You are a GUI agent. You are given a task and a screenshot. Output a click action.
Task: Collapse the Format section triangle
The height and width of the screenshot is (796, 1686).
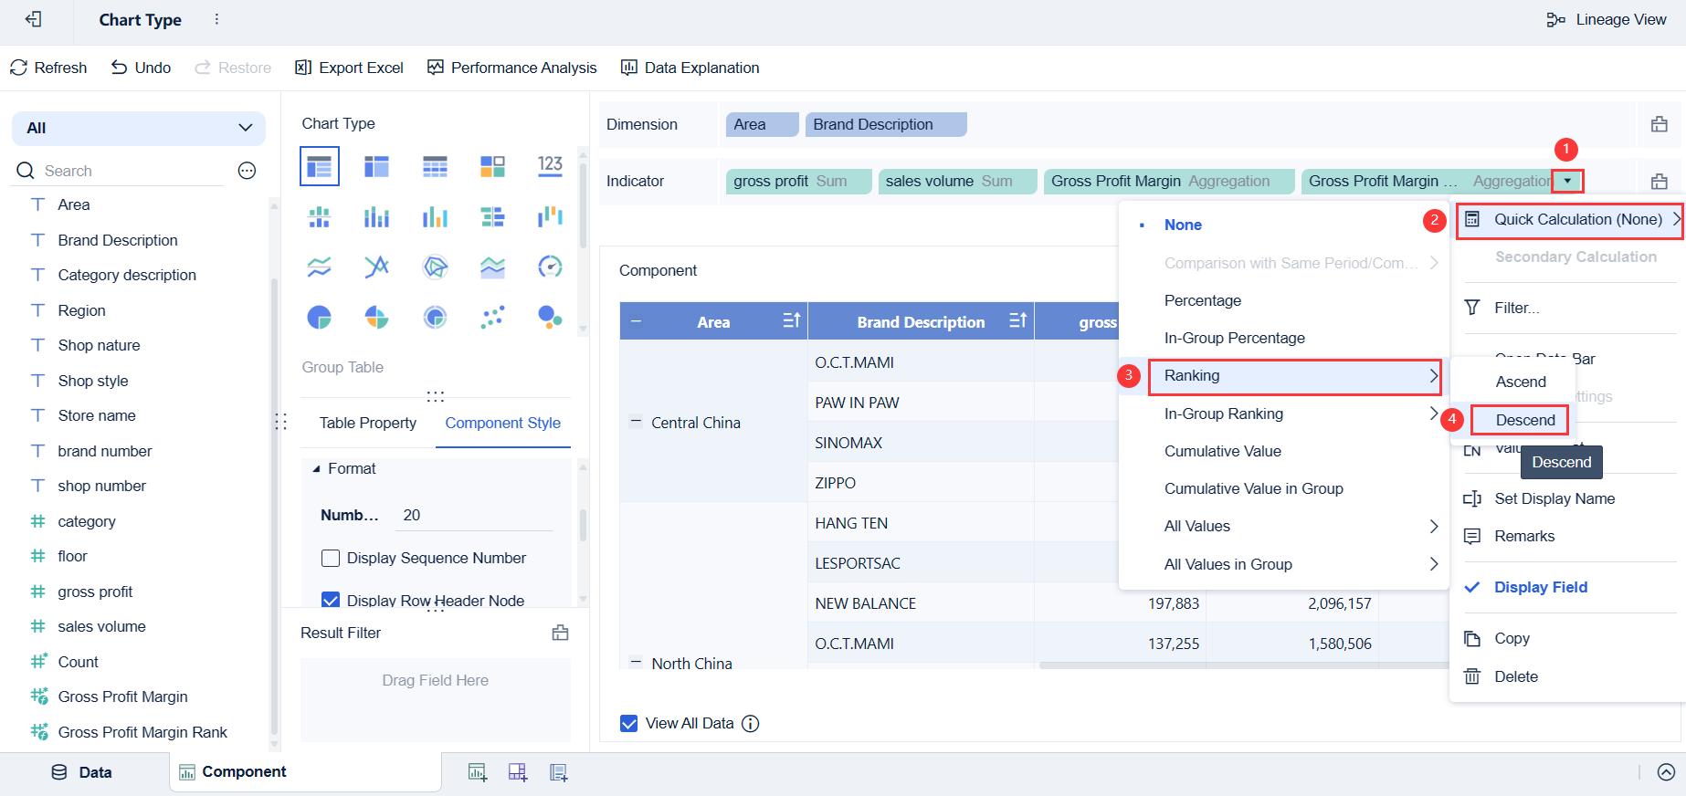pos(316,469)
